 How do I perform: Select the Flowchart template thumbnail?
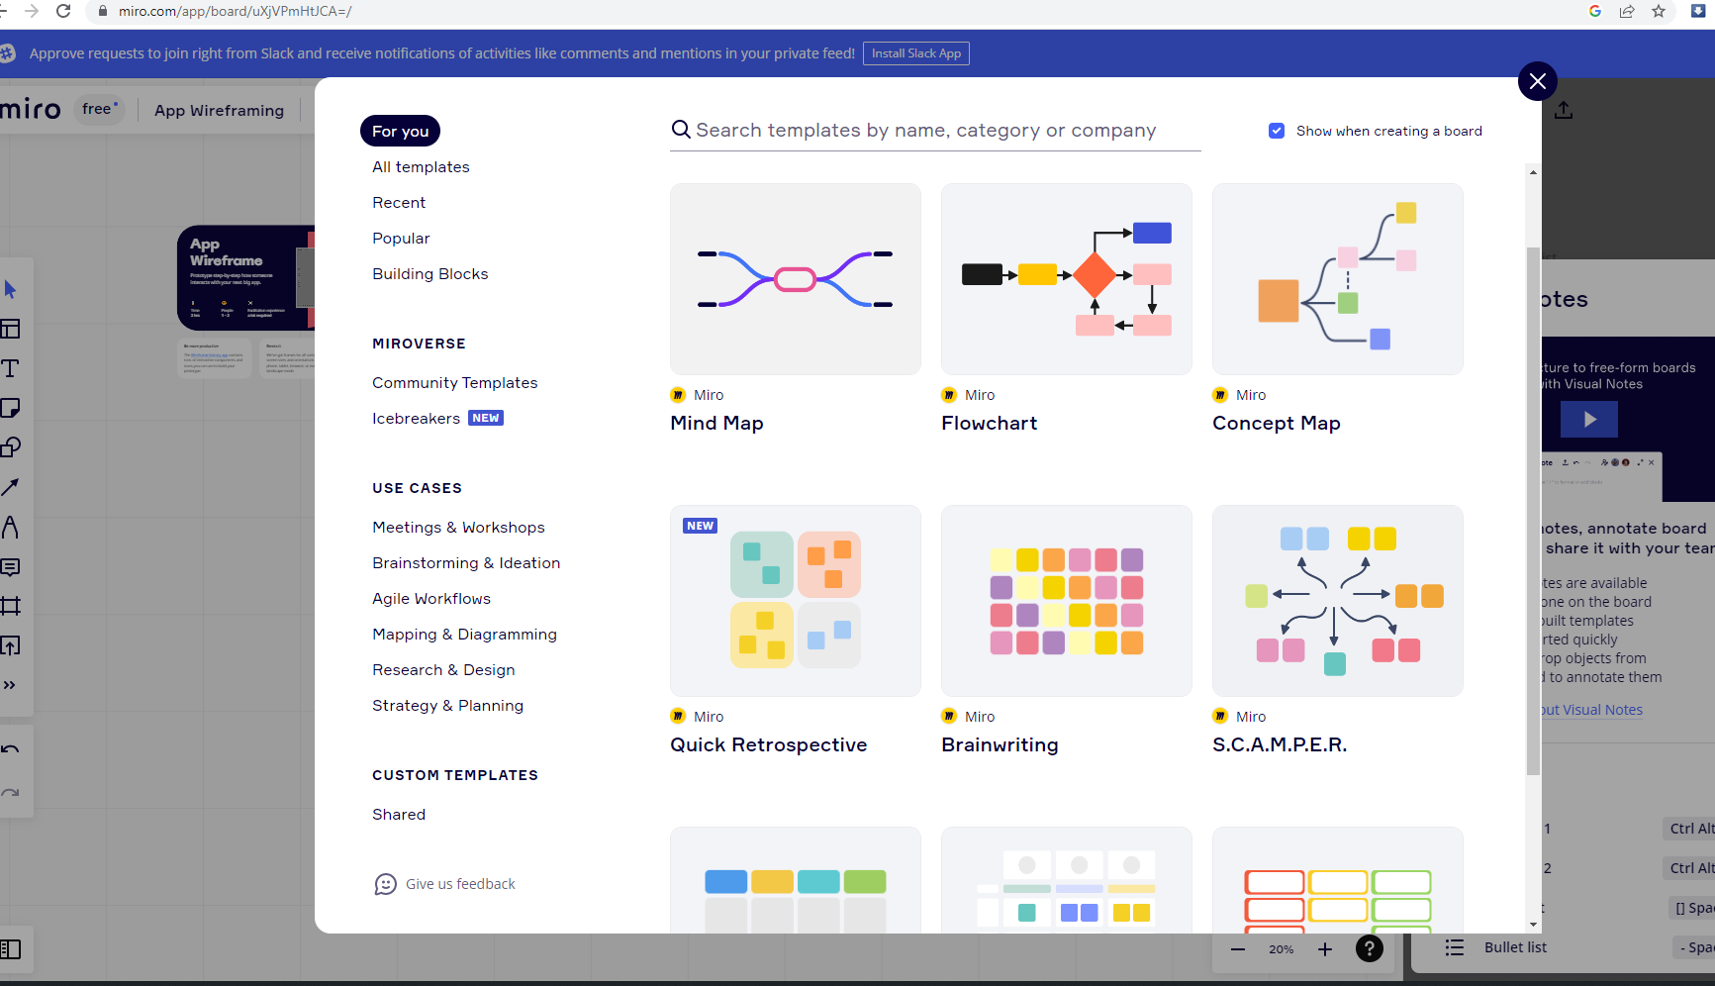click(1067, 279)
